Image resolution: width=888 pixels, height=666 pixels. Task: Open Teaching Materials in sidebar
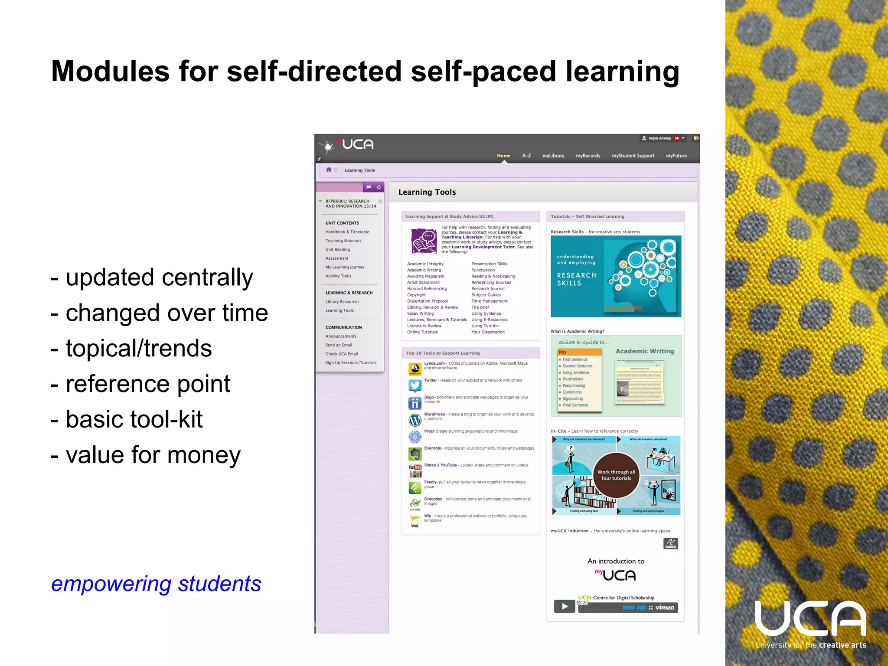pyautogui.click(x=343, y=241)
